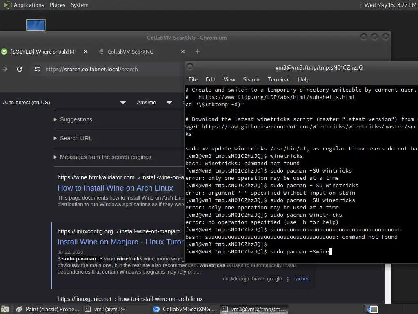The height and width of the screenshot is (314, 418).
Task: Close the '[SOLVED] Where should MF' tab
Action: click(x=86, y=52)
